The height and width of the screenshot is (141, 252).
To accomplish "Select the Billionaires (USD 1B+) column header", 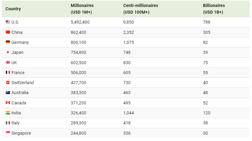I will pos(214,9).
